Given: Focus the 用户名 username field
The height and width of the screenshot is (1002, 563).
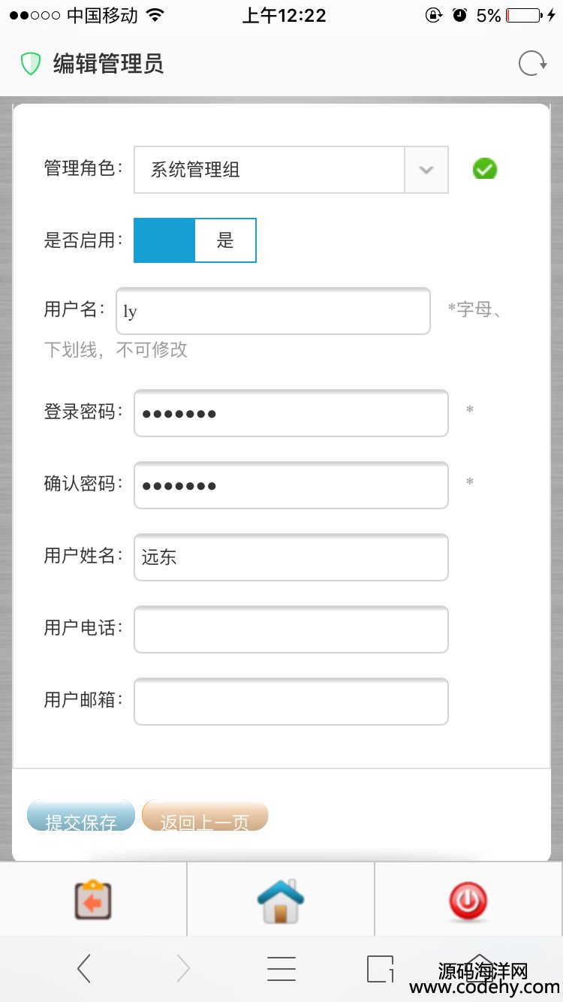Looking at the screenshot, I should (x=273, y=311).
